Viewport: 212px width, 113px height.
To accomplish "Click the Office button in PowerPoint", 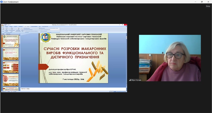I will 3,25.
